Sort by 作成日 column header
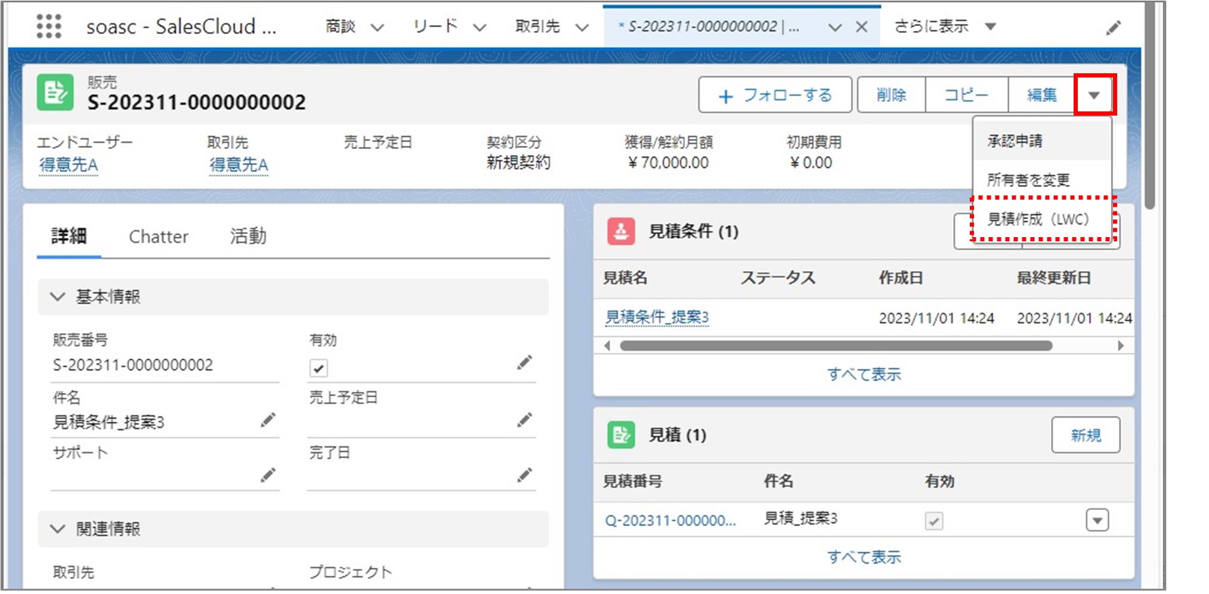1209x594 pixels. coord(901,278)
